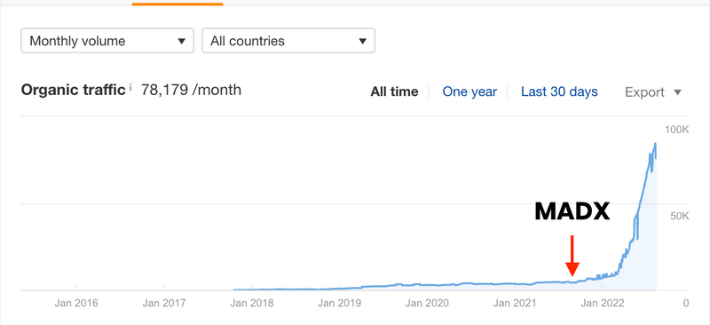Click the MADX annotation label
This screenshot has height=325, width=710.
(x=572, y=211)
